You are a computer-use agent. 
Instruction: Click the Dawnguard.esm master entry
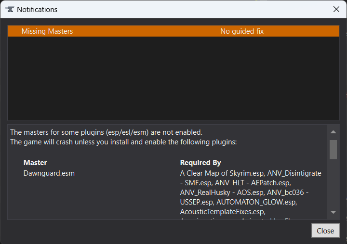click(49, 173)
